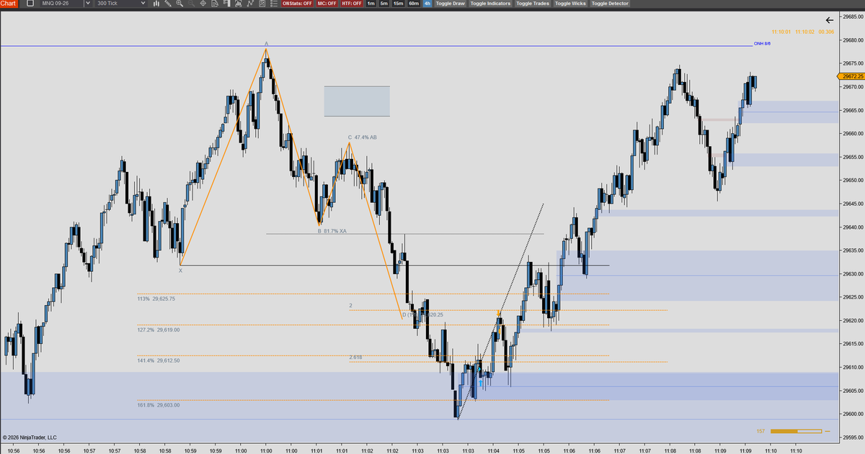Open the 300 Tick interval dropdown

121,4
